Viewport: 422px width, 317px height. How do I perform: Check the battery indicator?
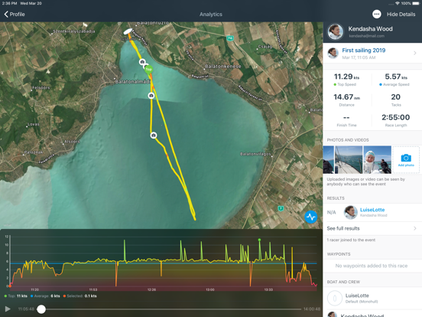pos(416,3)
